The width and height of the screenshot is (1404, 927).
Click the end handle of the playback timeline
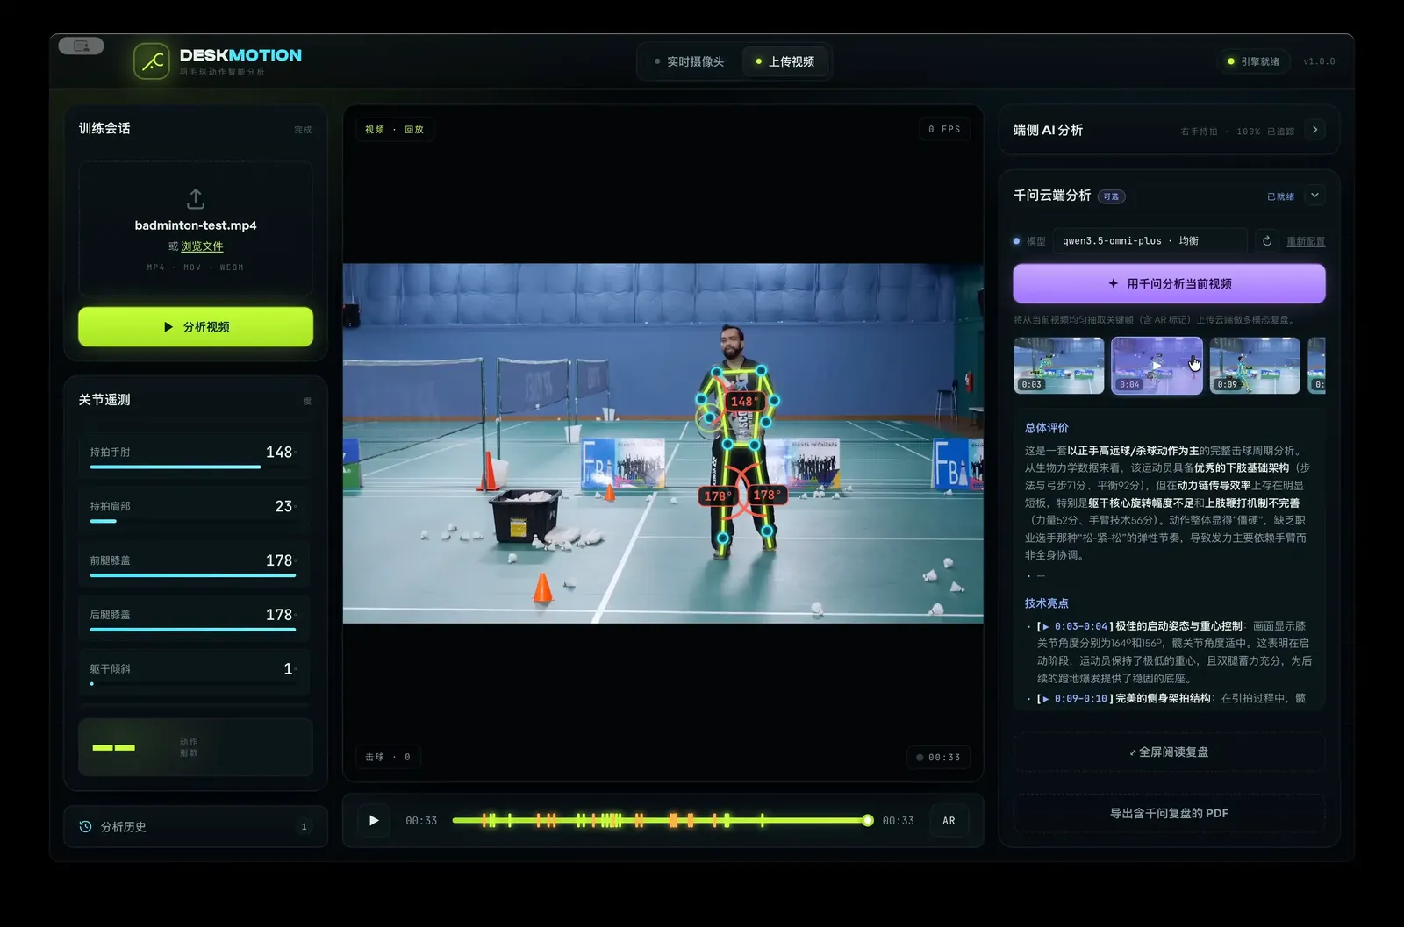tap(867, 820)
